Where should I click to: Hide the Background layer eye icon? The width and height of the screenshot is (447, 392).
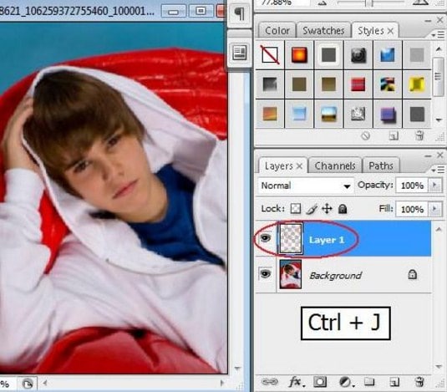pos(266,274)
